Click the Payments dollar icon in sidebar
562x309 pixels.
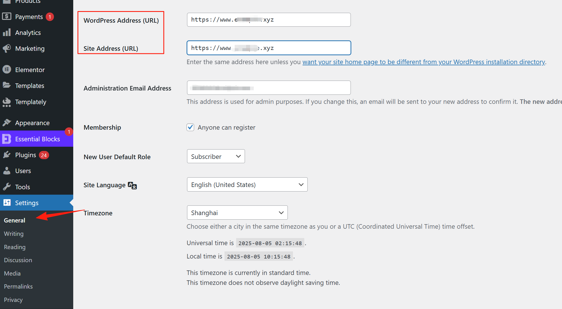pyautogui.click(x=7, y=16)
